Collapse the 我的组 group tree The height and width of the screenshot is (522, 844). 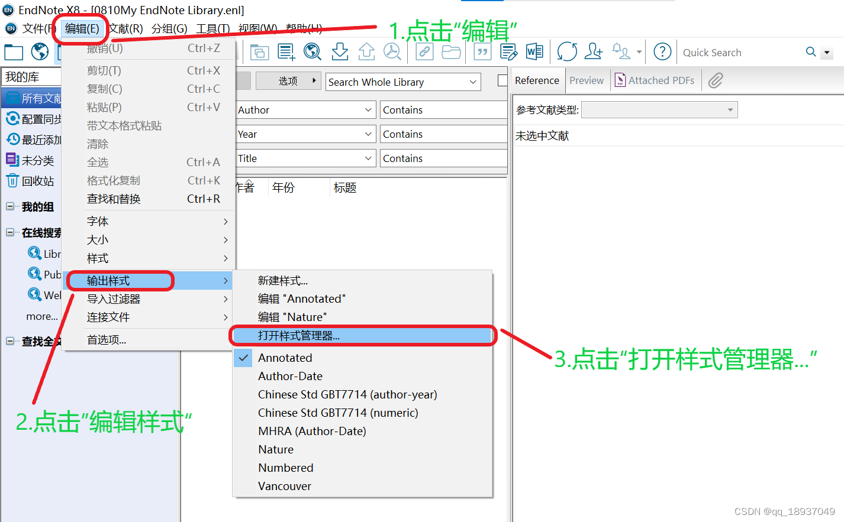pos(10,206)
